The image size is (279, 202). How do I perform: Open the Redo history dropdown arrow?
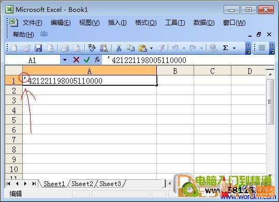coord(201,48)
